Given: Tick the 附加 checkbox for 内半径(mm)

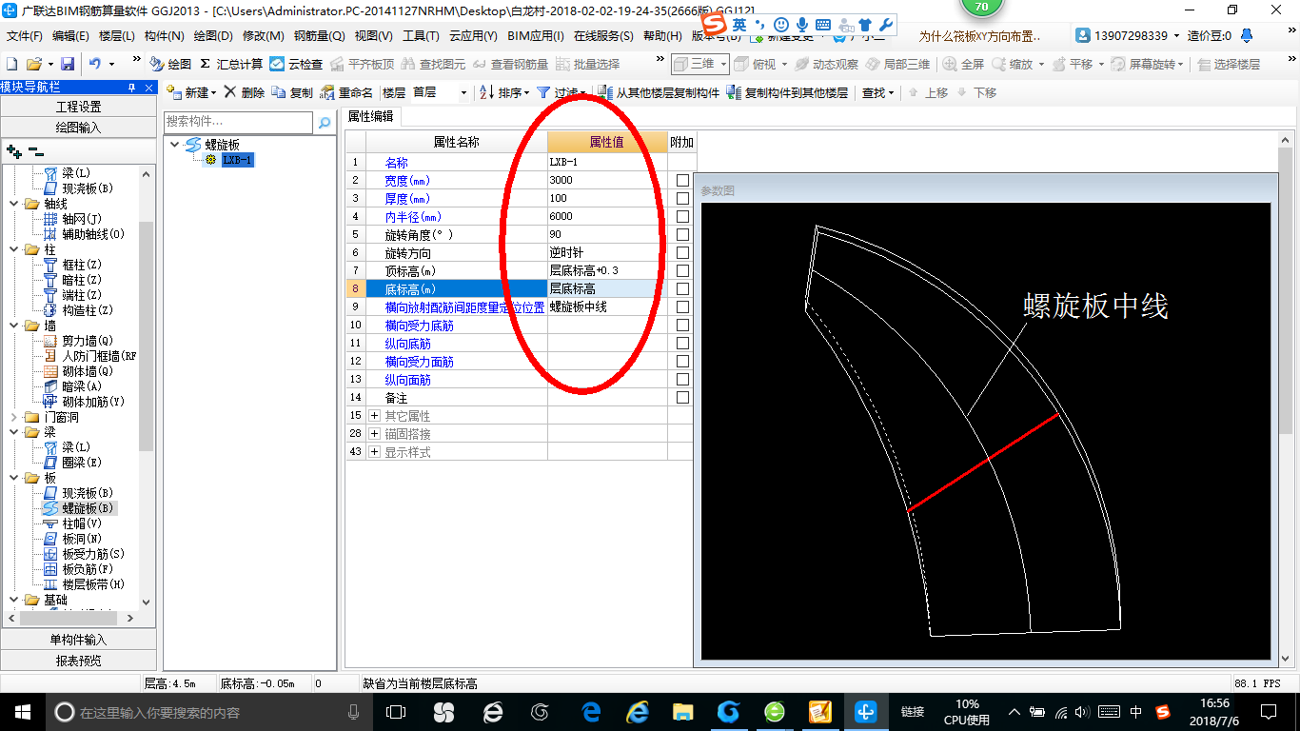Looking at the screenshot, I should click(682, 216).
